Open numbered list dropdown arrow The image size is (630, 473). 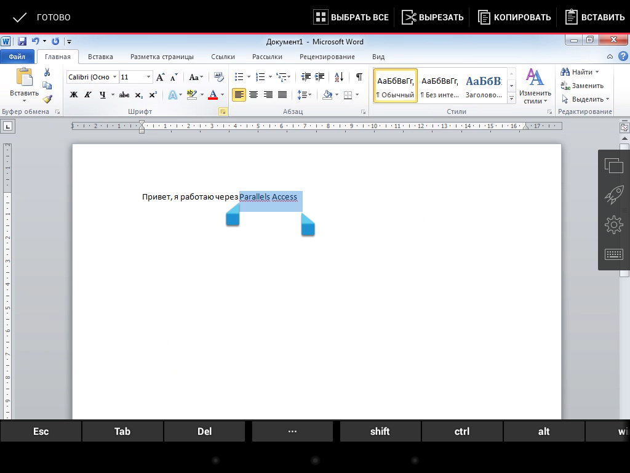[x=270, y=77]
